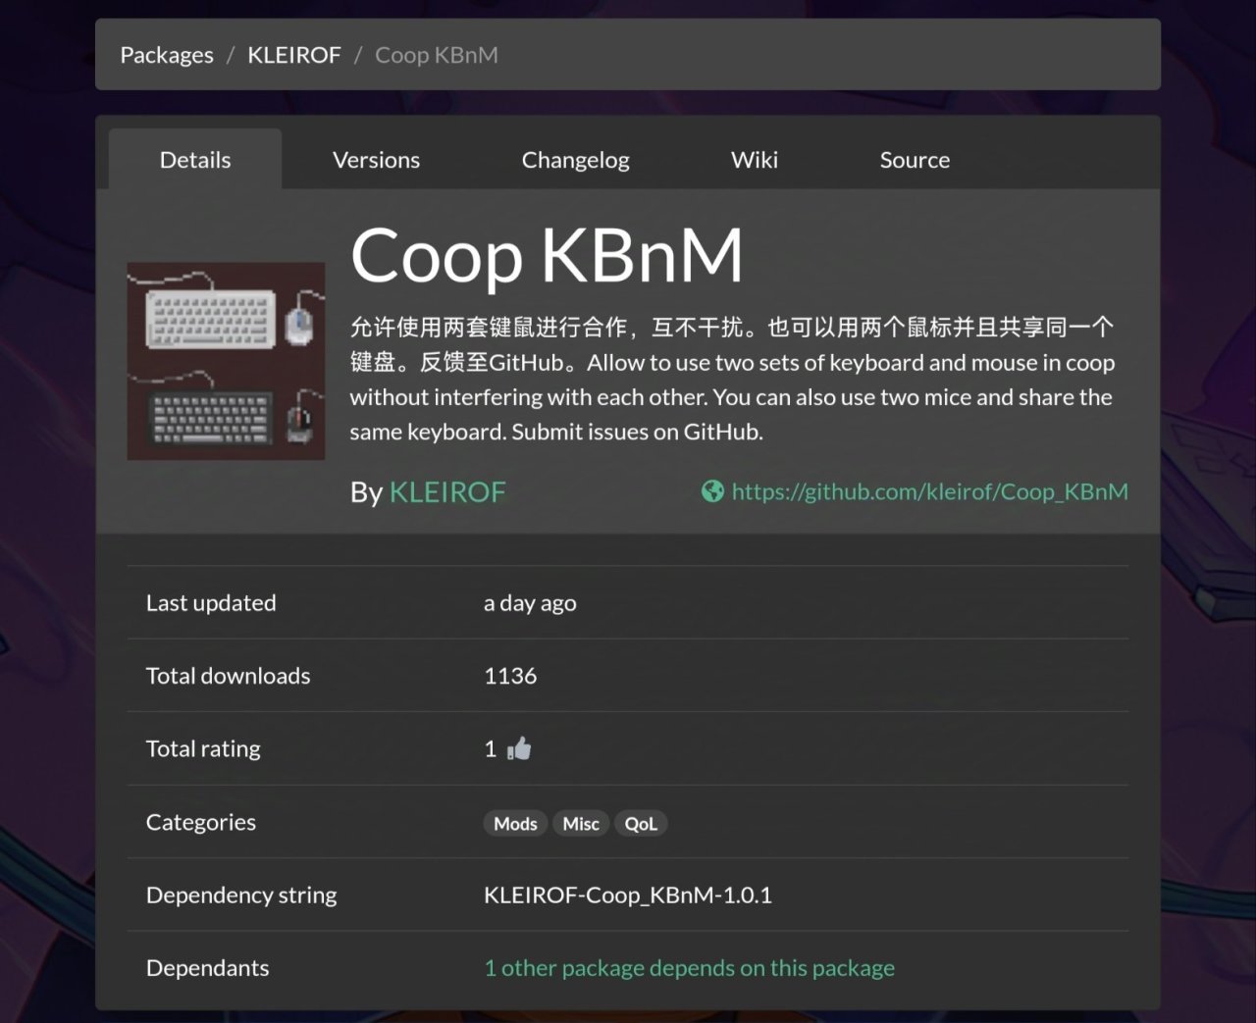Click the "Total downloads" label
1256x1023 pixels.
point(228,676)
